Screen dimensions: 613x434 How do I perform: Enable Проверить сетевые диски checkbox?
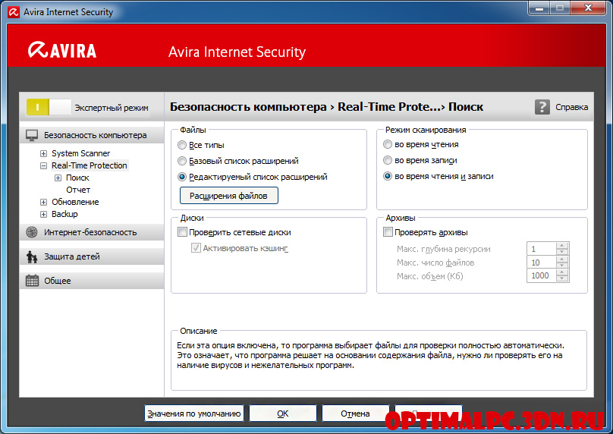tap(183, 232)
